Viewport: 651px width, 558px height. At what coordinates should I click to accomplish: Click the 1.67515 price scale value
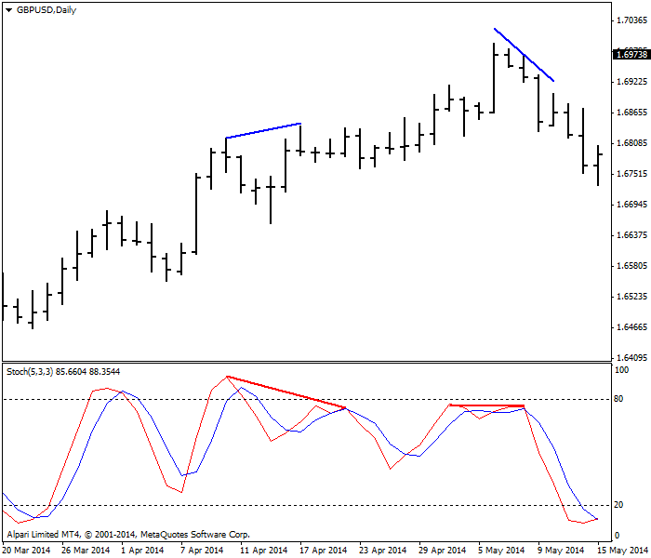point(631,173)
